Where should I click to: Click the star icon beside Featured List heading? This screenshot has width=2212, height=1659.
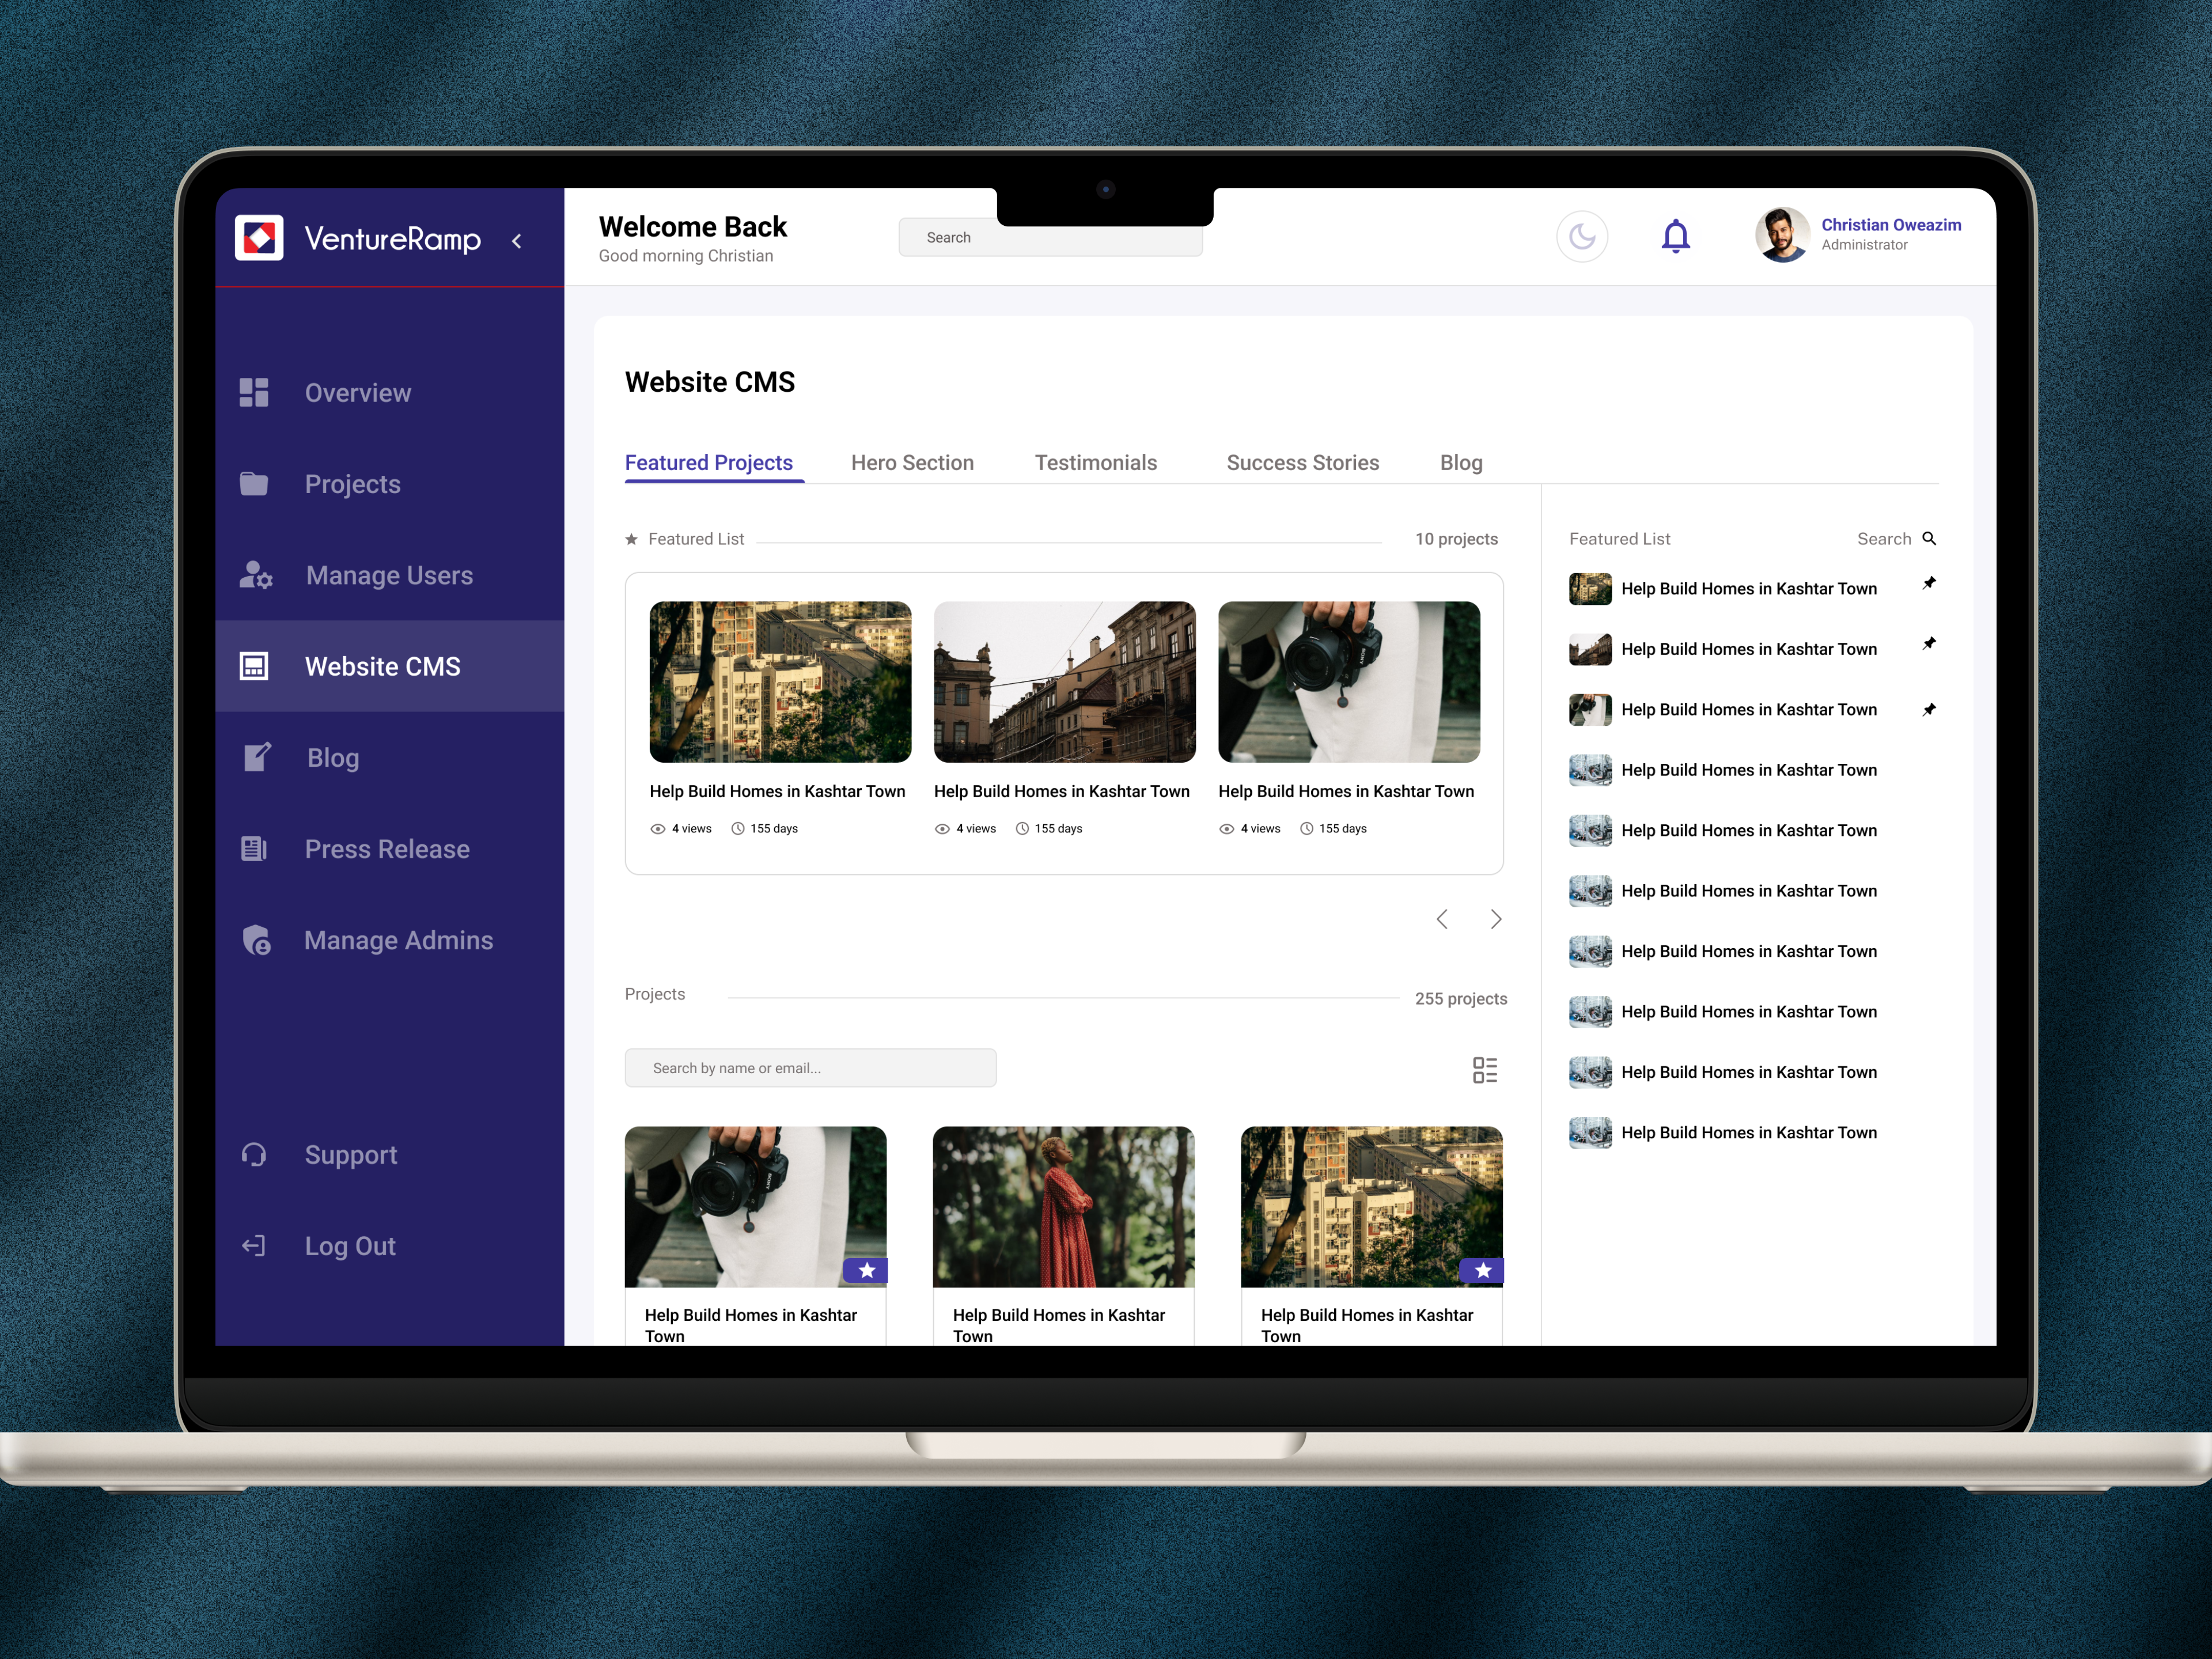pyautogui.click(x=631, y=539)
